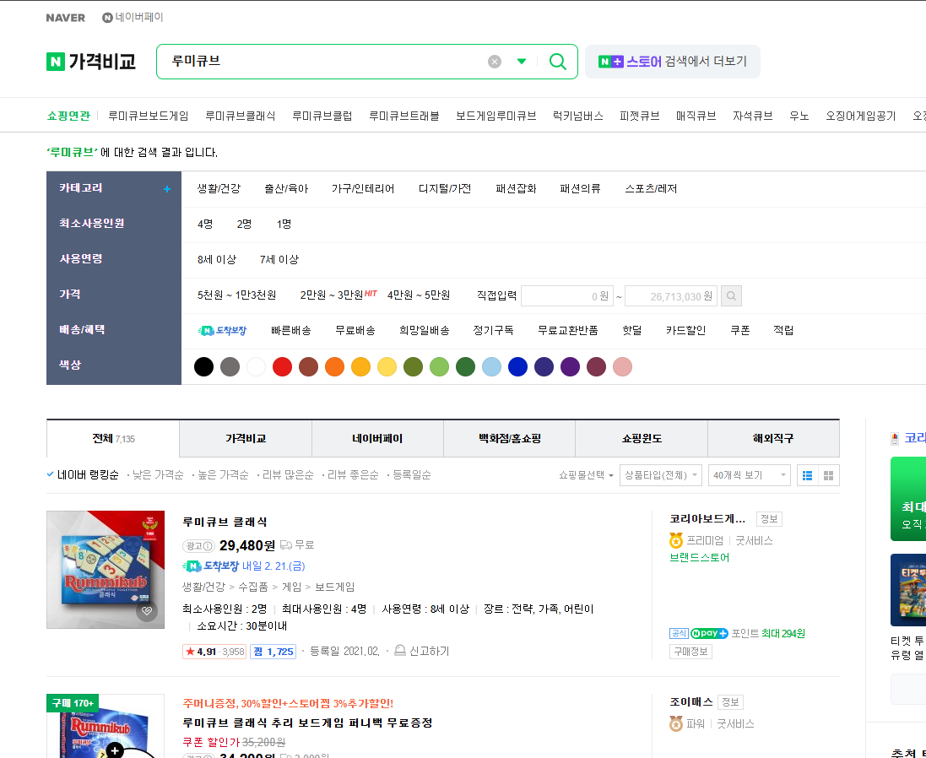926x758 pixels.
Task: Click the 브랜드스토어 link
Action: point(699,557)
